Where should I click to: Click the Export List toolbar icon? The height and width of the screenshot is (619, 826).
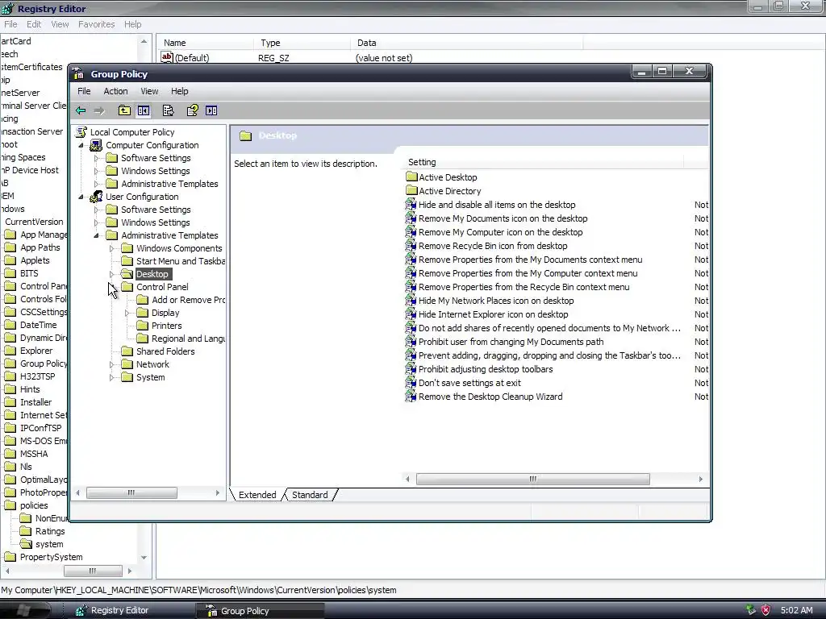(x=168, y=110)
